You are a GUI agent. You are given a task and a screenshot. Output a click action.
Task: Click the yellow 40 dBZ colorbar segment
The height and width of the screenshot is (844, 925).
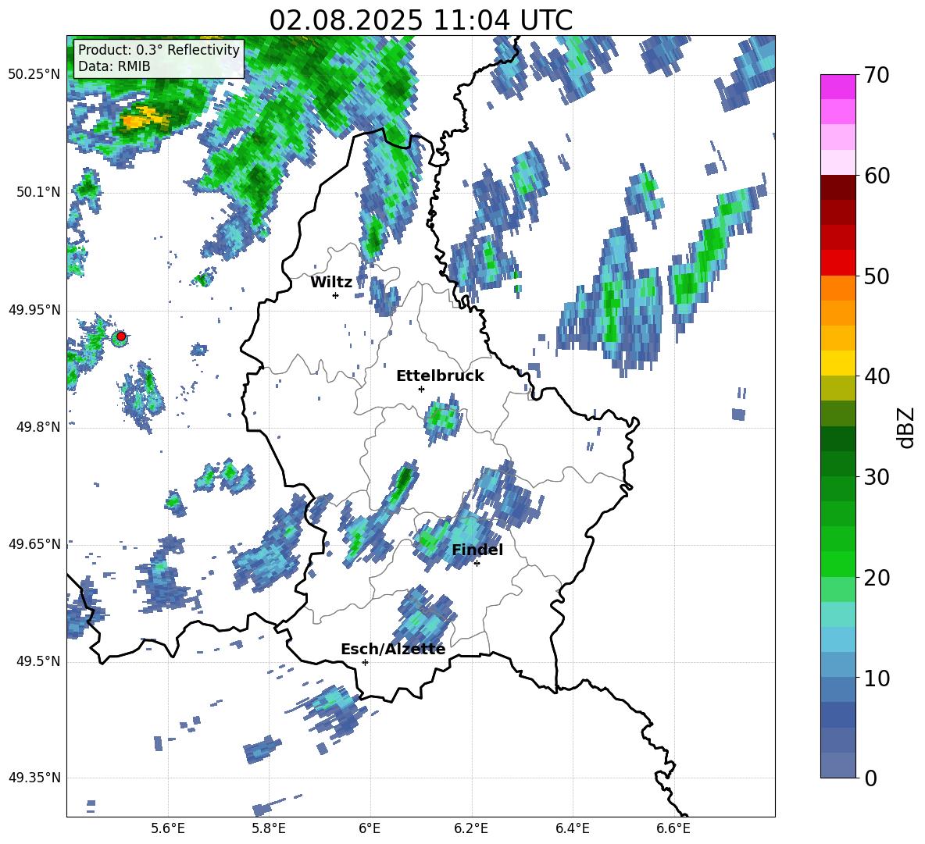point(837,363)
